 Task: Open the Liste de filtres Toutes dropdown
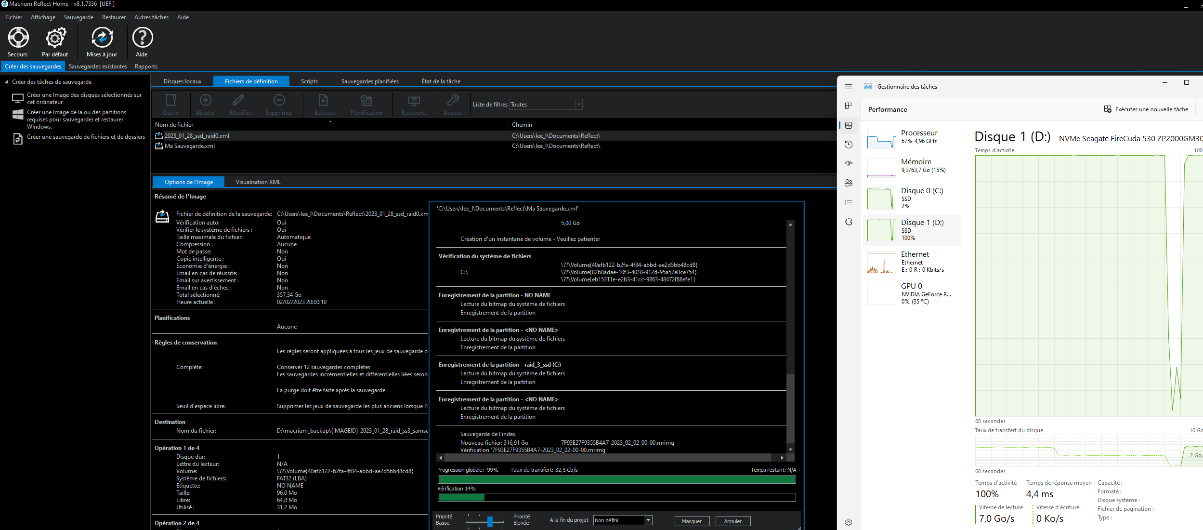pyautogui.click(x=579, y=105)
